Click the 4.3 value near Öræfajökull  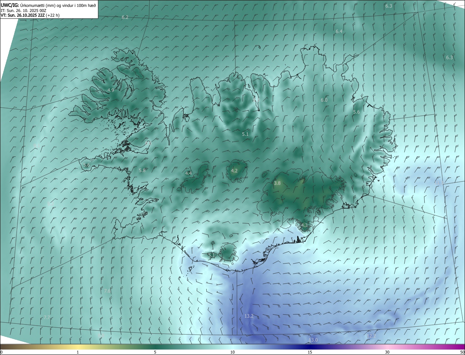pyautogui.click(x=304, y=225)
